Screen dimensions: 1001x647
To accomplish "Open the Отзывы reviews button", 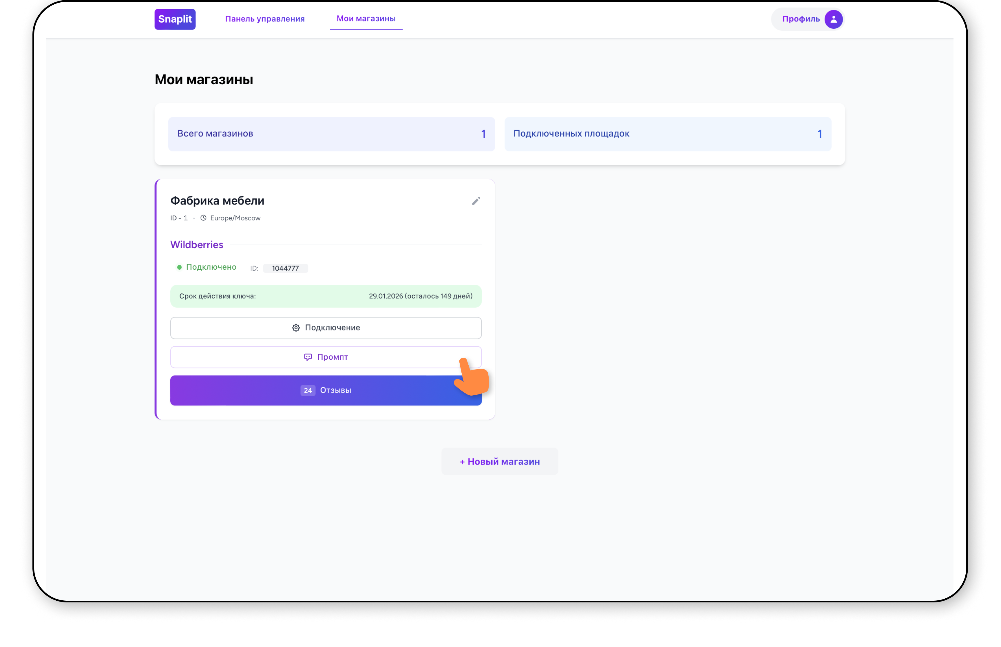I will pyautogui.click(x=335, y=390).
